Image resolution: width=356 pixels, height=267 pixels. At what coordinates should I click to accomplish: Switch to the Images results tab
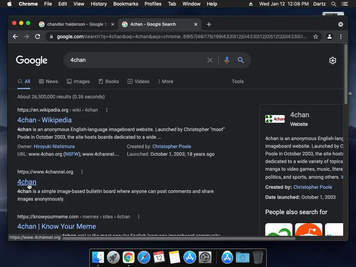(78, 81)
